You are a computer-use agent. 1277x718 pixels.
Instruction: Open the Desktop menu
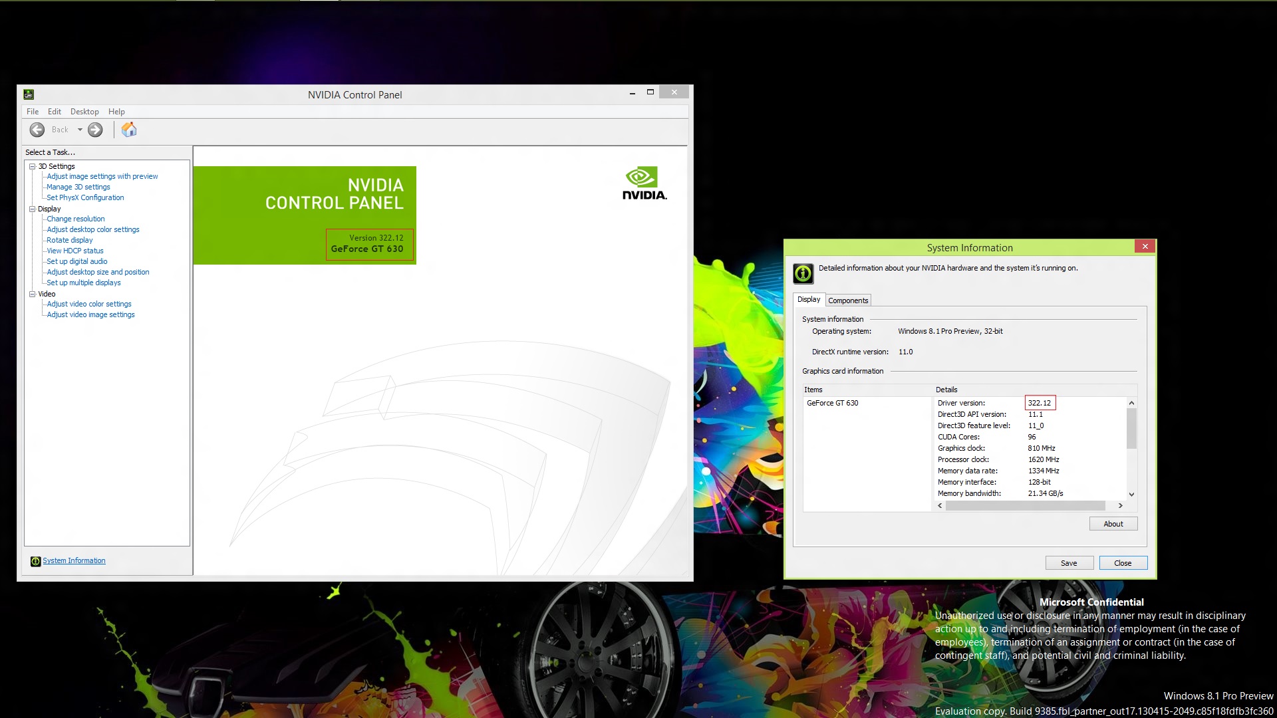[84, 112]
